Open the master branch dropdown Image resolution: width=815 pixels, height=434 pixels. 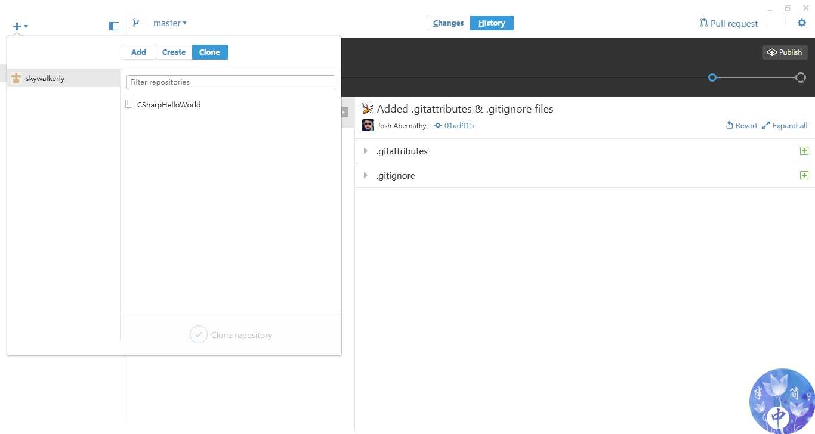point(170,23)
